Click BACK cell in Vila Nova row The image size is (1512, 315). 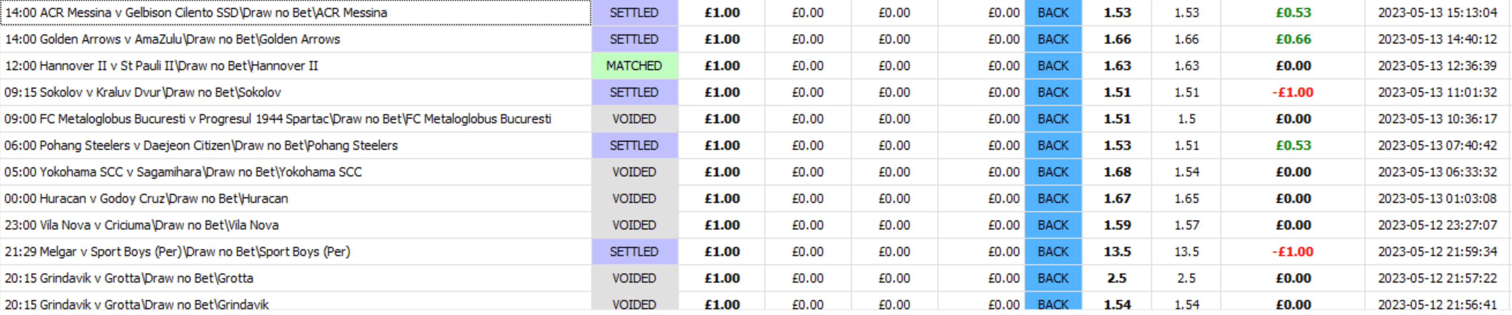(x=1053, y=225)
